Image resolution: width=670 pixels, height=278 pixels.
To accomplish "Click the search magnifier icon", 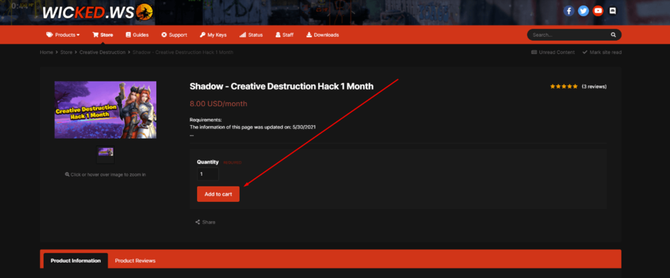I will tap(613, 35).
